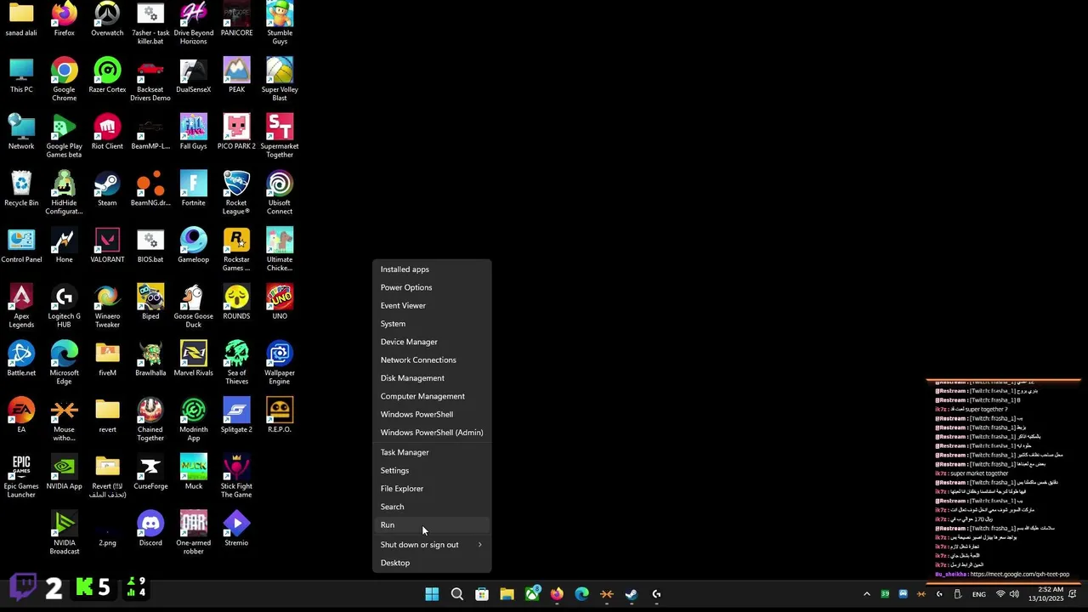
Task: Select the NVIDIA Broadcast desktop icon
Action: pyautogui.click(x=64, y=533)
